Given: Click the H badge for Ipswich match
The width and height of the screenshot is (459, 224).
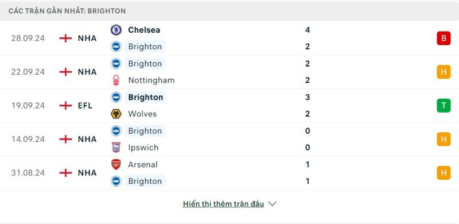Looking at the screenshot, I should tap(444, 139).
